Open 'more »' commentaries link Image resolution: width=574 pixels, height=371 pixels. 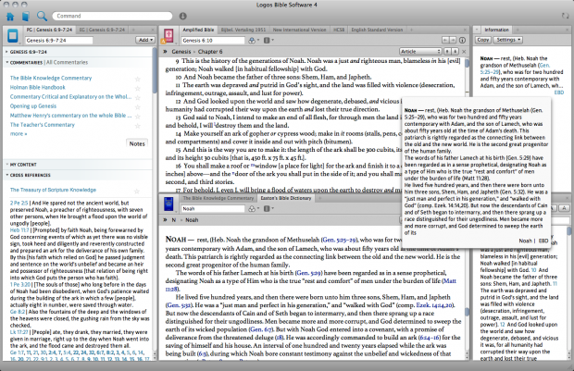(x=19, y=134)
